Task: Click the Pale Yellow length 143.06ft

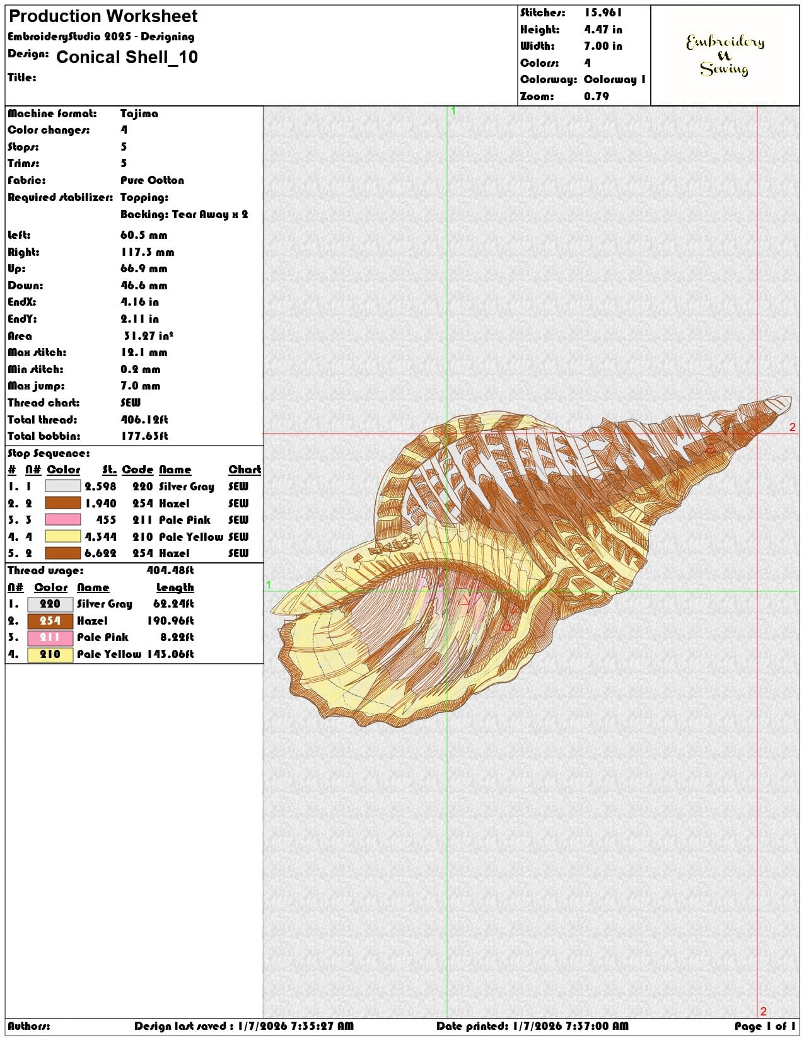Action: point(170,654)
